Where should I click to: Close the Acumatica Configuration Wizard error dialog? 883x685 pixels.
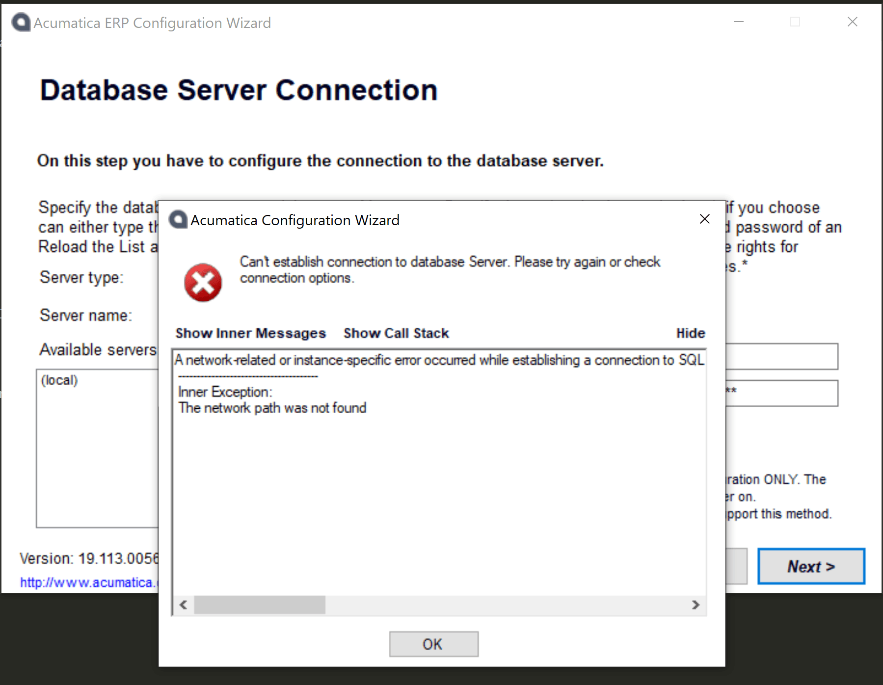pyautogui.click(x=705, y=219)
